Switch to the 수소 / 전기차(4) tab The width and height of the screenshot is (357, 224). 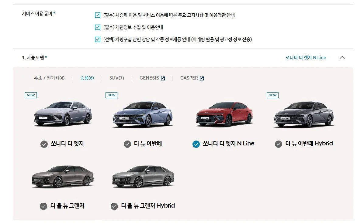tap(49, 78)
